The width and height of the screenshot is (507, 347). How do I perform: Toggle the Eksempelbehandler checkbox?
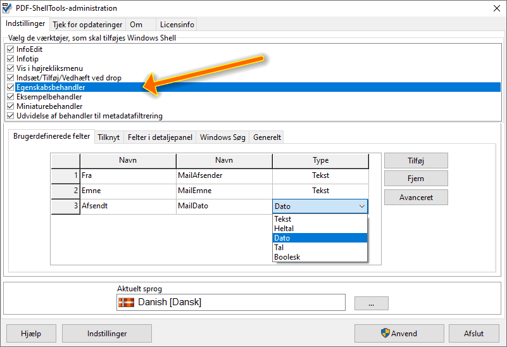10,97
